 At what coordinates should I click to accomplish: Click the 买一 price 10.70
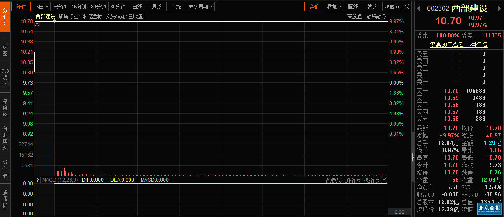451,91
